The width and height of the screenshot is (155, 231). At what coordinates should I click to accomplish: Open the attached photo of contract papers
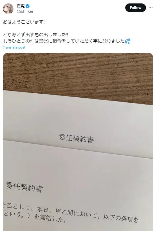pos(78,142)
